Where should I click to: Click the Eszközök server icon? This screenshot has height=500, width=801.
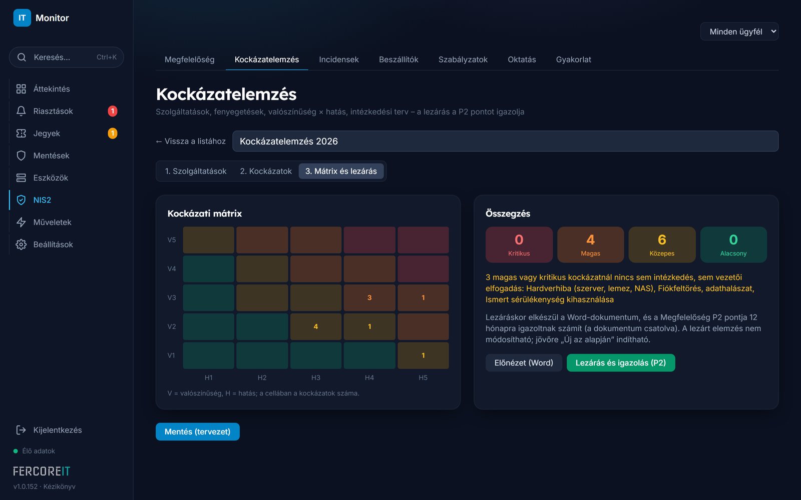tap(21, 178)
